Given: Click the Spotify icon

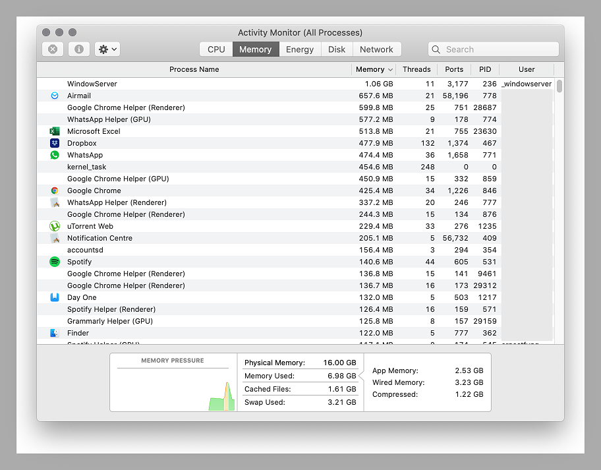Looking at the screenshot, I should click(x=55, y=262).
